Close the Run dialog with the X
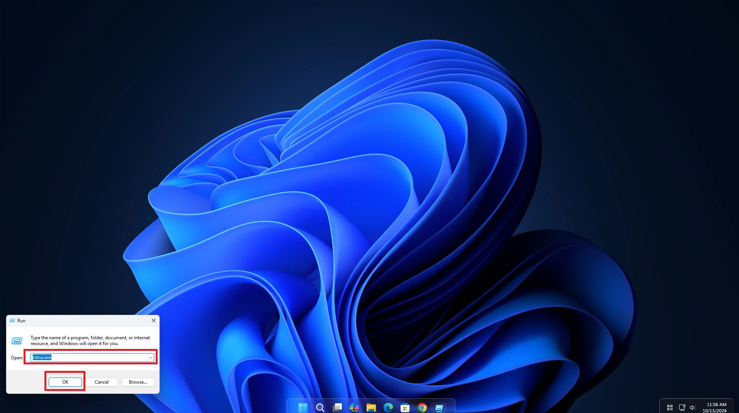Screen dimensions: 739x413 153,320
